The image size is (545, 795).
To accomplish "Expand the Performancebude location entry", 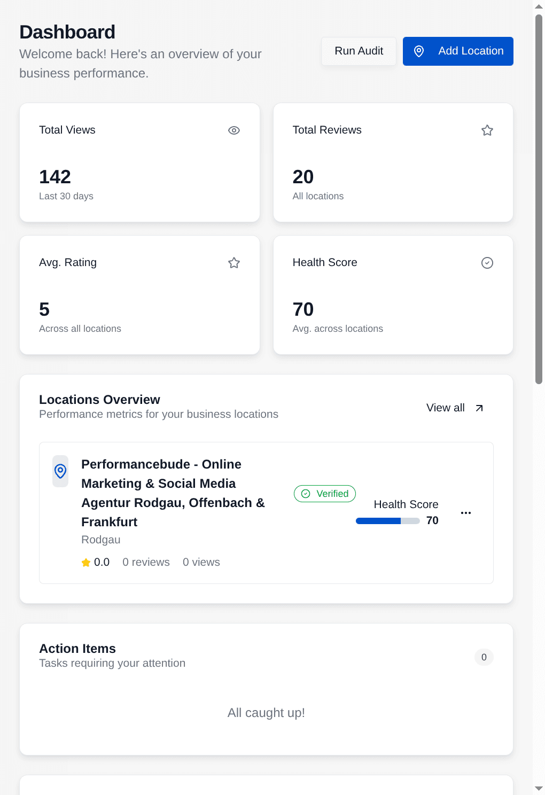I will (173, 493).
